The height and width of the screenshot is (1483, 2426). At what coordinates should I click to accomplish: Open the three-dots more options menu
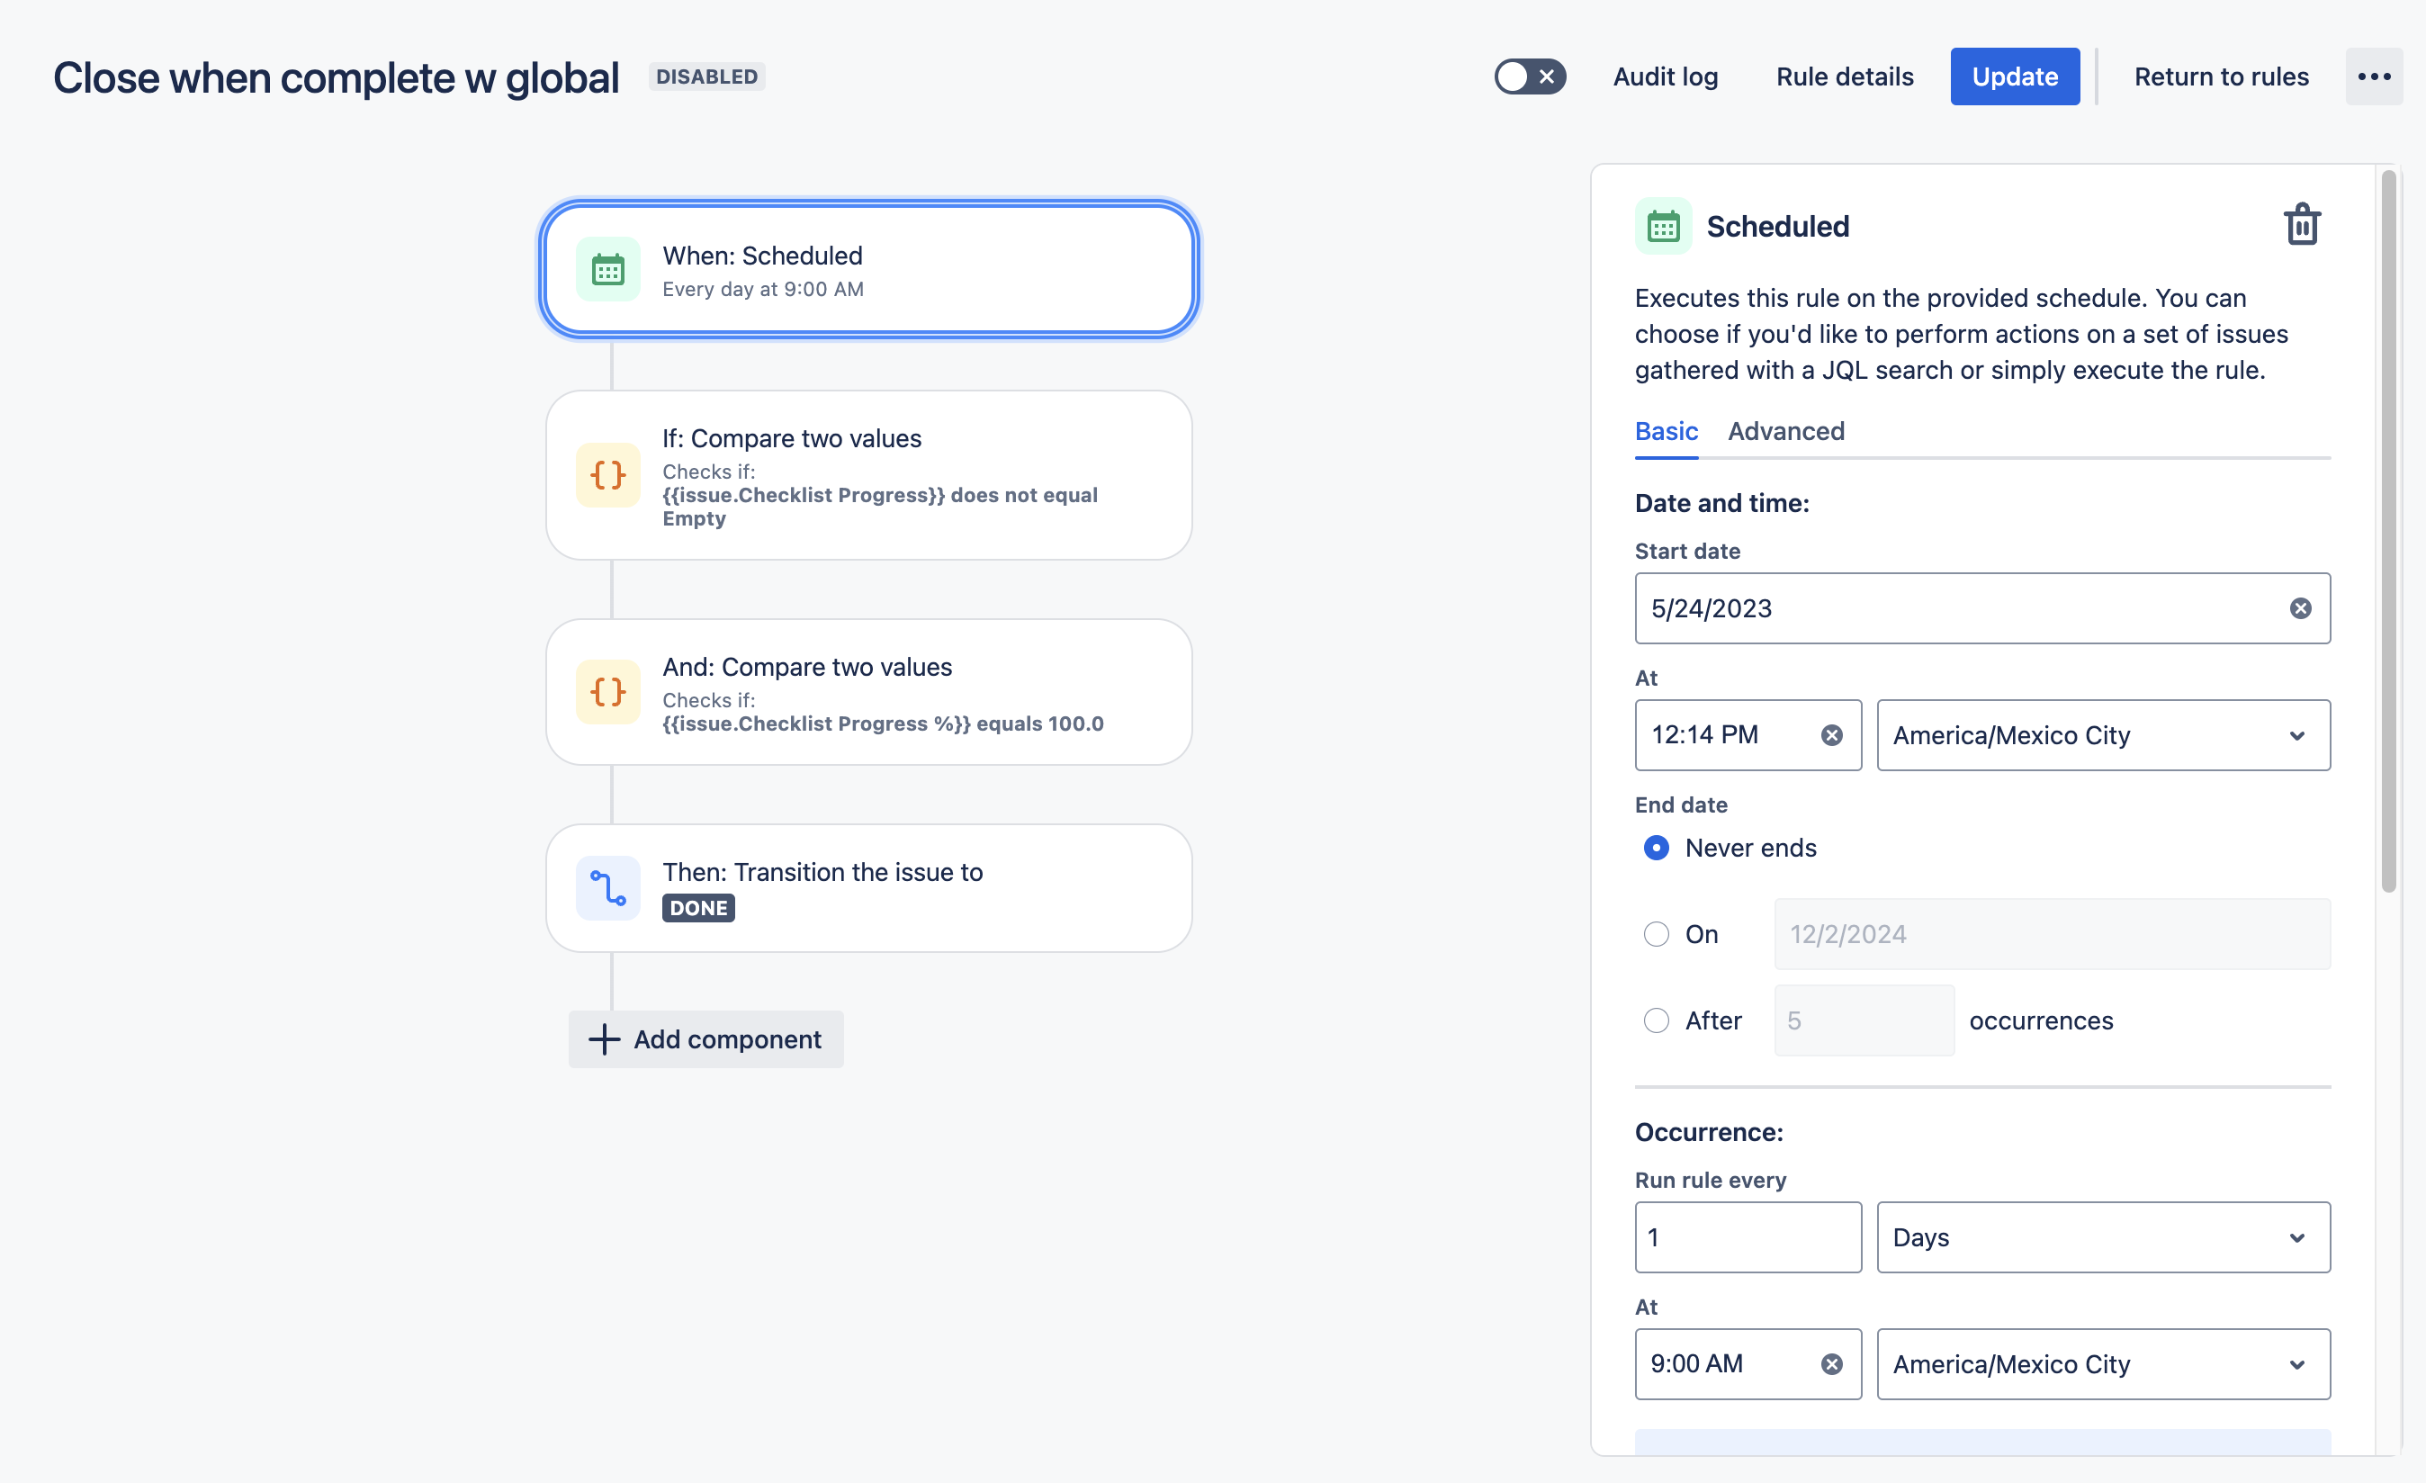(2373, 76)
